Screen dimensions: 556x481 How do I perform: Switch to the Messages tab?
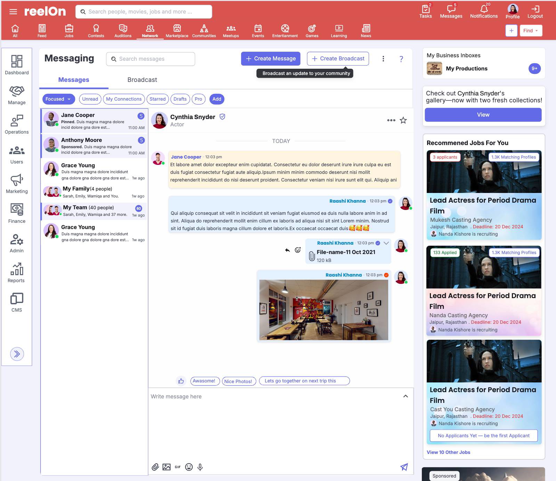click(74, 80)
